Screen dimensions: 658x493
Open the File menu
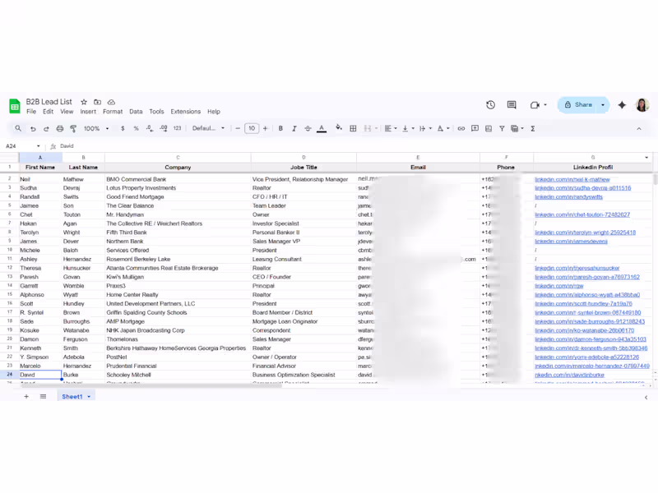click(x=31, y=112)
